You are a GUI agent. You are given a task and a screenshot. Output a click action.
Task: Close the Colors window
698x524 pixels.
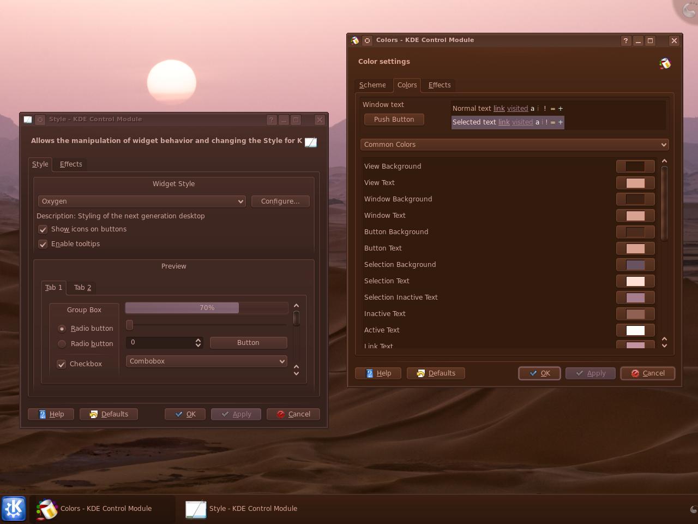[674, 40]
